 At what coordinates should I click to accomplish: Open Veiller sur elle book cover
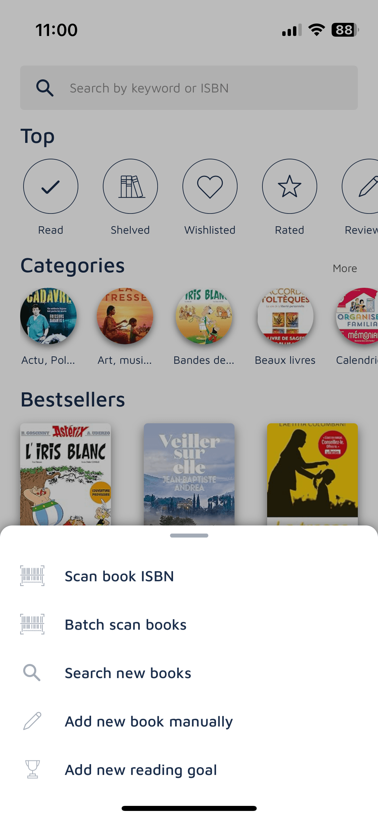pos(189,474)
